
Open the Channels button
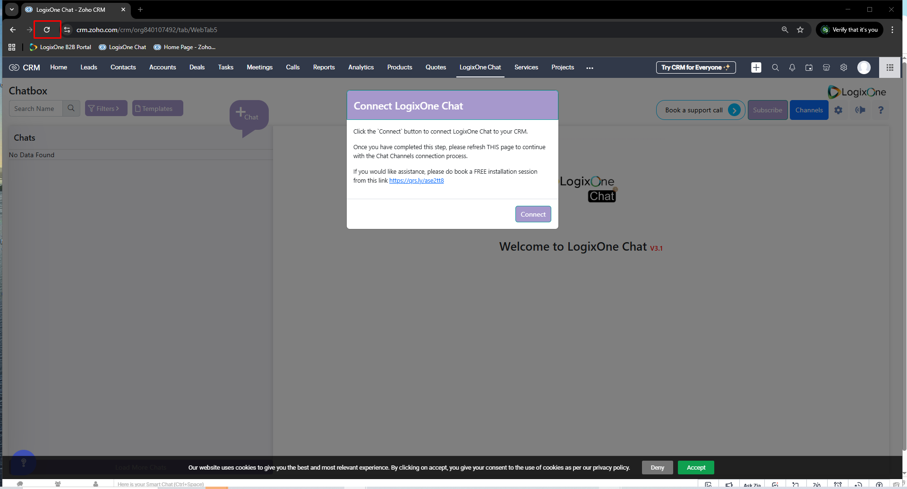(x=809, y=110)
